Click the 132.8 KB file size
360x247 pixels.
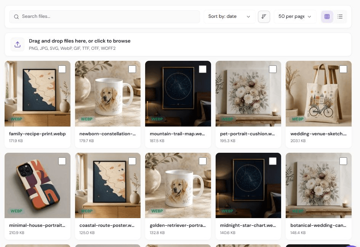click(157, 233)
